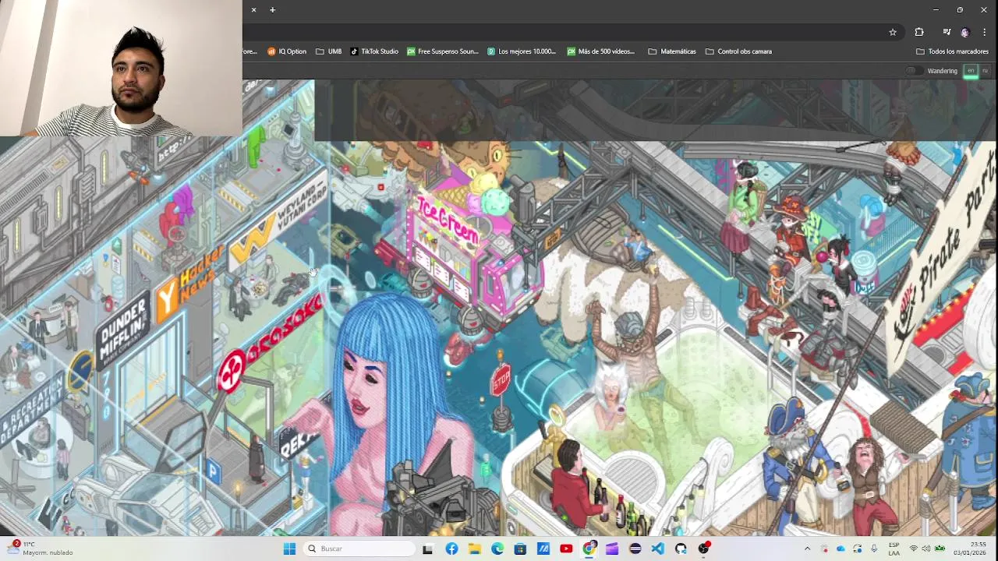Open the Windows Start menu
The height and width of the screenshot is (561, 998).
tap(289, 549)
